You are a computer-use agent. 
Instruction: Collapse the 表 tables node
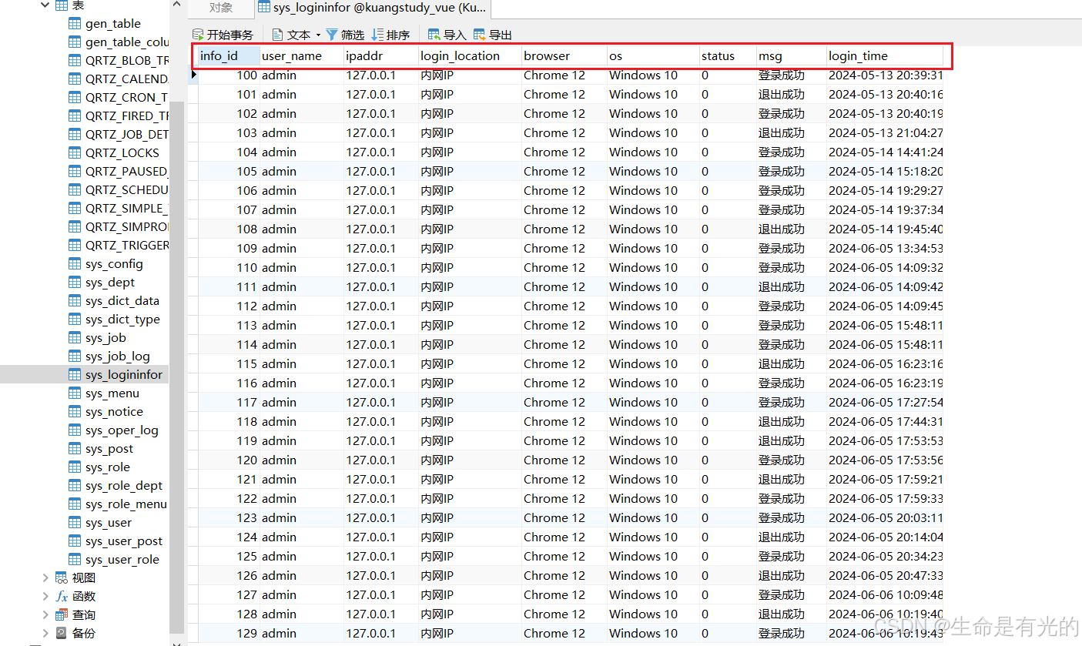pyautogui.click(x=45, y=5)
